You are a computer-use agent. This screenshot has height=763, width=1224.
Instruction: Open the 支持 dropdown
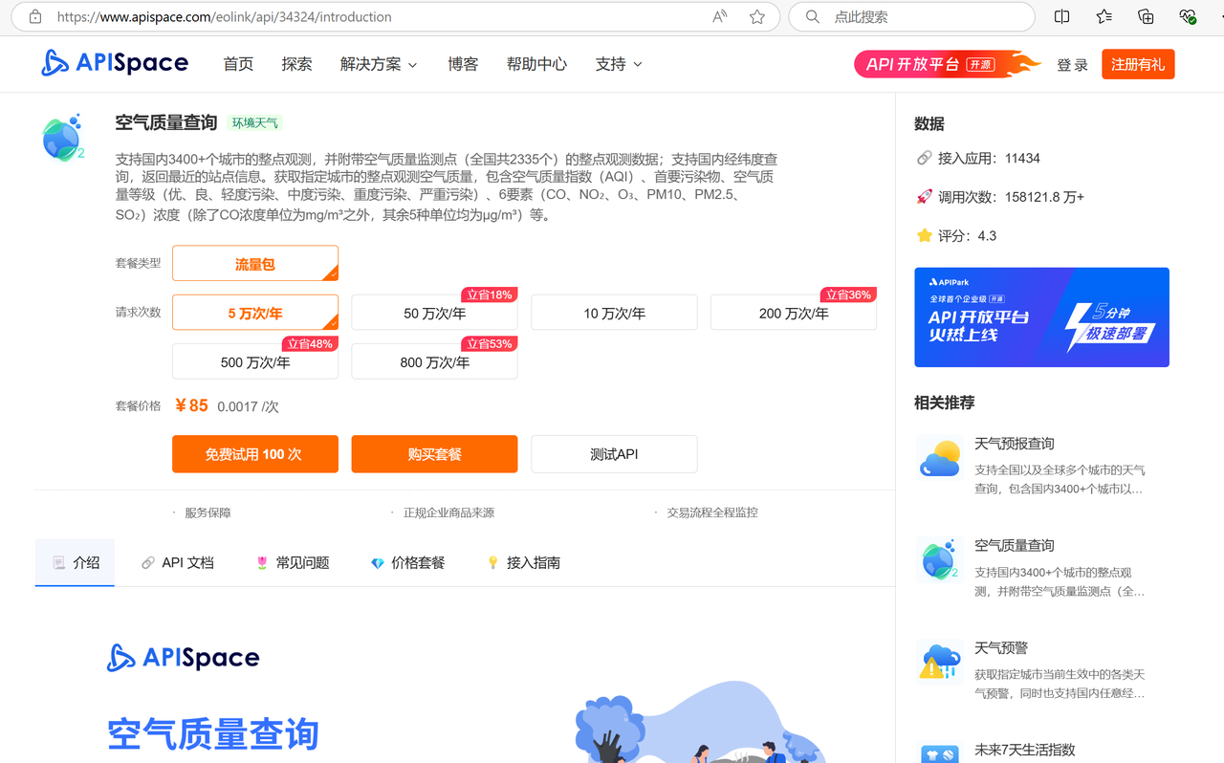point(618,64)
